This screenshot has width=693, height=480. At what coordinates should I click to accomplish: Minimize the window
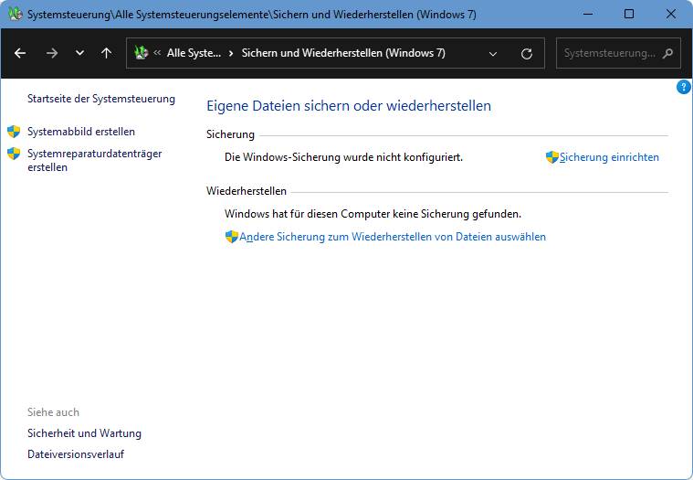tap(588, 14)
